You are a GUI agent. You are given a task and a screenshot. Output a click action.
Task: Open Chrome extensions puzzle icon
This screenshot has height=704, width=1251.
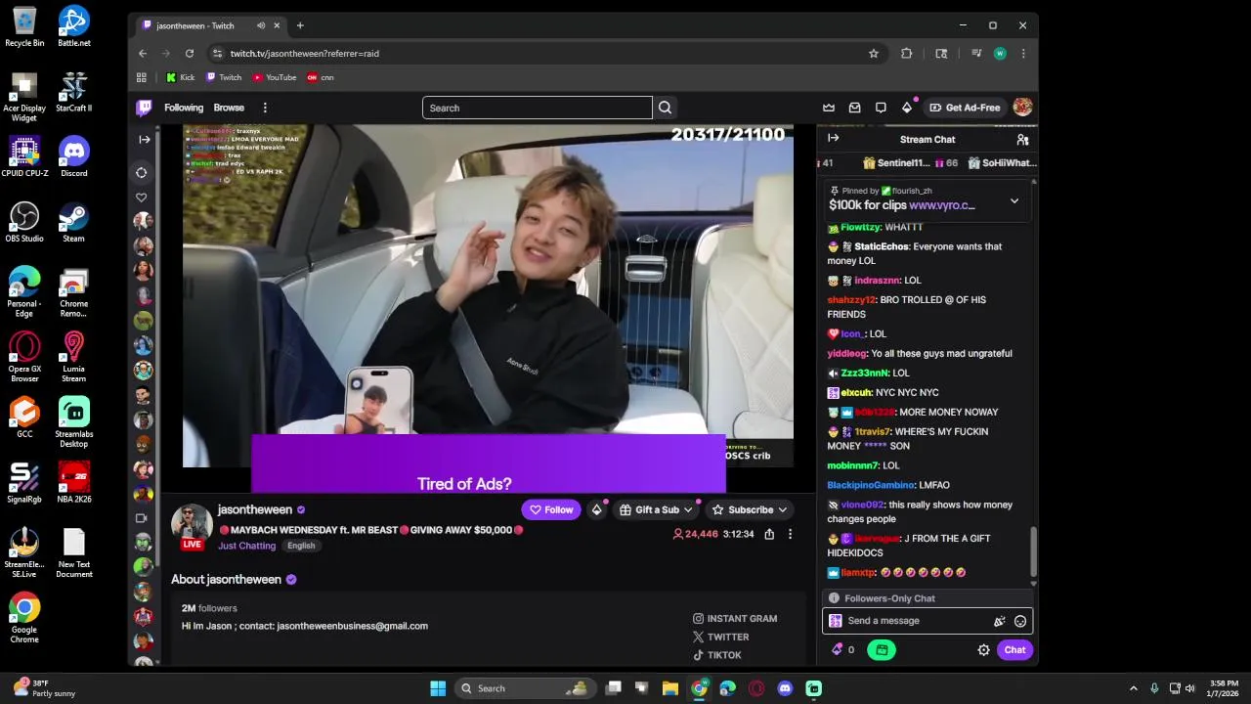coord(907,54)
